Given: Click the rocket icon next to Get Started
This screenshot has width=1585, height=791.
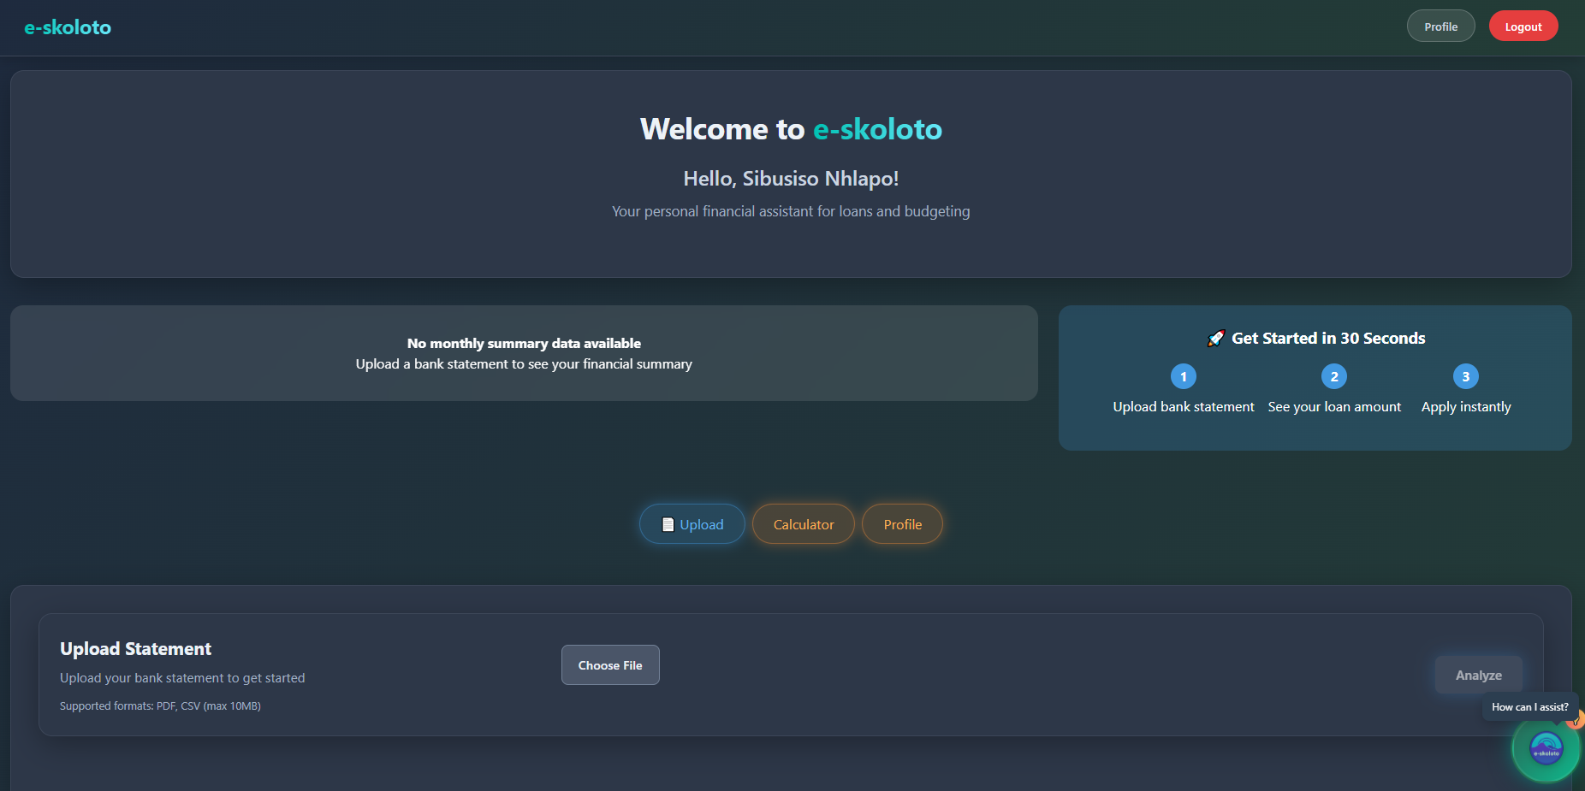Looking at the screenshot, I should (x=1217, y=337).
